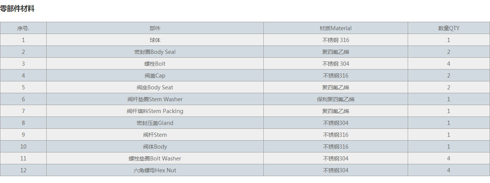Select the 阀杆垫圈Stem Washer cell
This screenshot has height=183, width=490.
click(155, 99)
